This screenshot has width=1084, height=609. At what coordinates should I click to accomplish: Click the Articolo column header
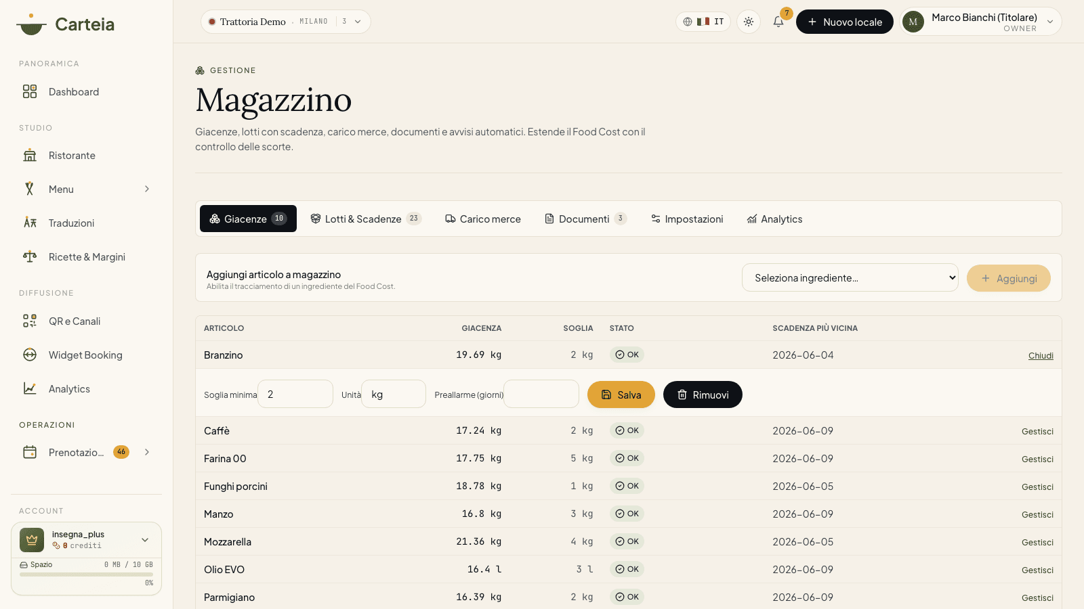(x=224, y=328)
